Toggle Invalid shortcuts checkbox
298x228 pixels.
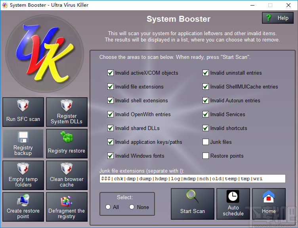(205, 128)
